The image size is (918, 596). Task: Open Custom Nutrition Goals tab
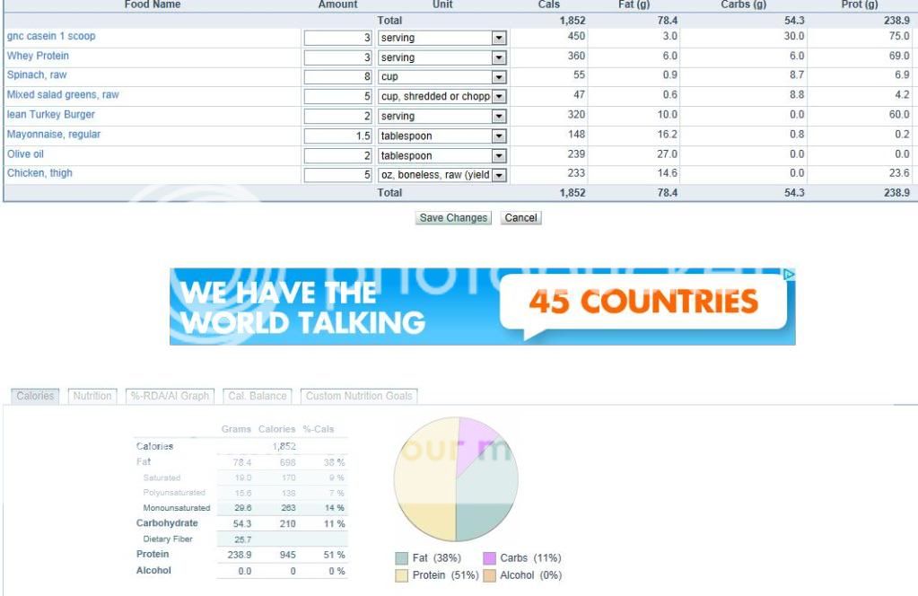point(359,396)
